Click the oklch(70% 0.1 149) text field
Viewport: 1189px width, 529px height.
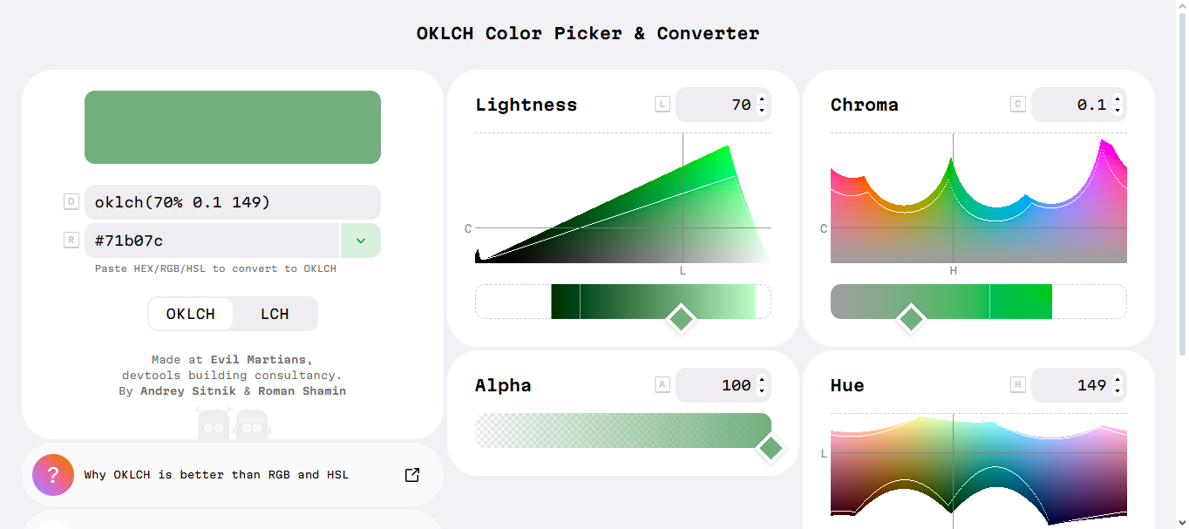click(x=233, y=202)
